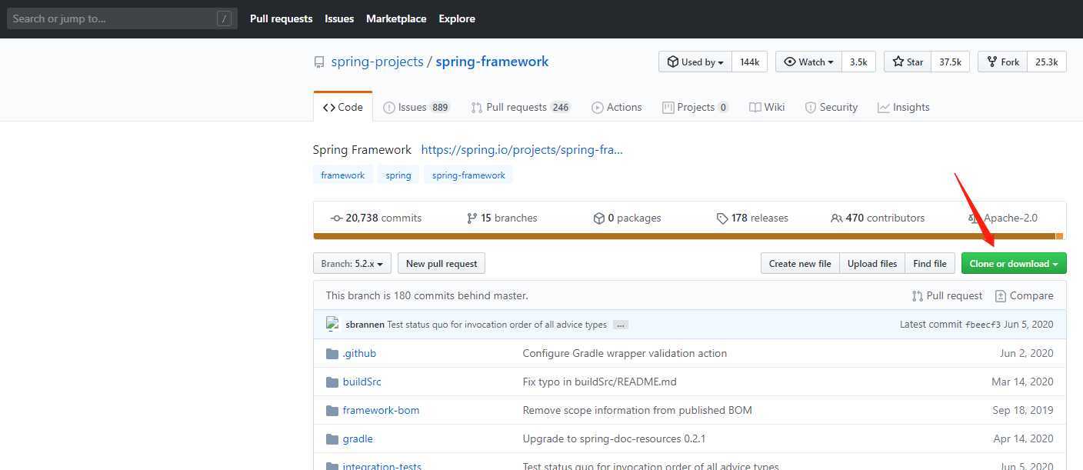Switch to the Issues tab
This screenshot has width=1083, height=470.
[416, 108]
